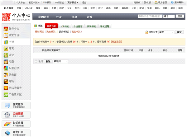
Task: Click the 作家专区 sidebar icon
Action: tap(6, 35)
